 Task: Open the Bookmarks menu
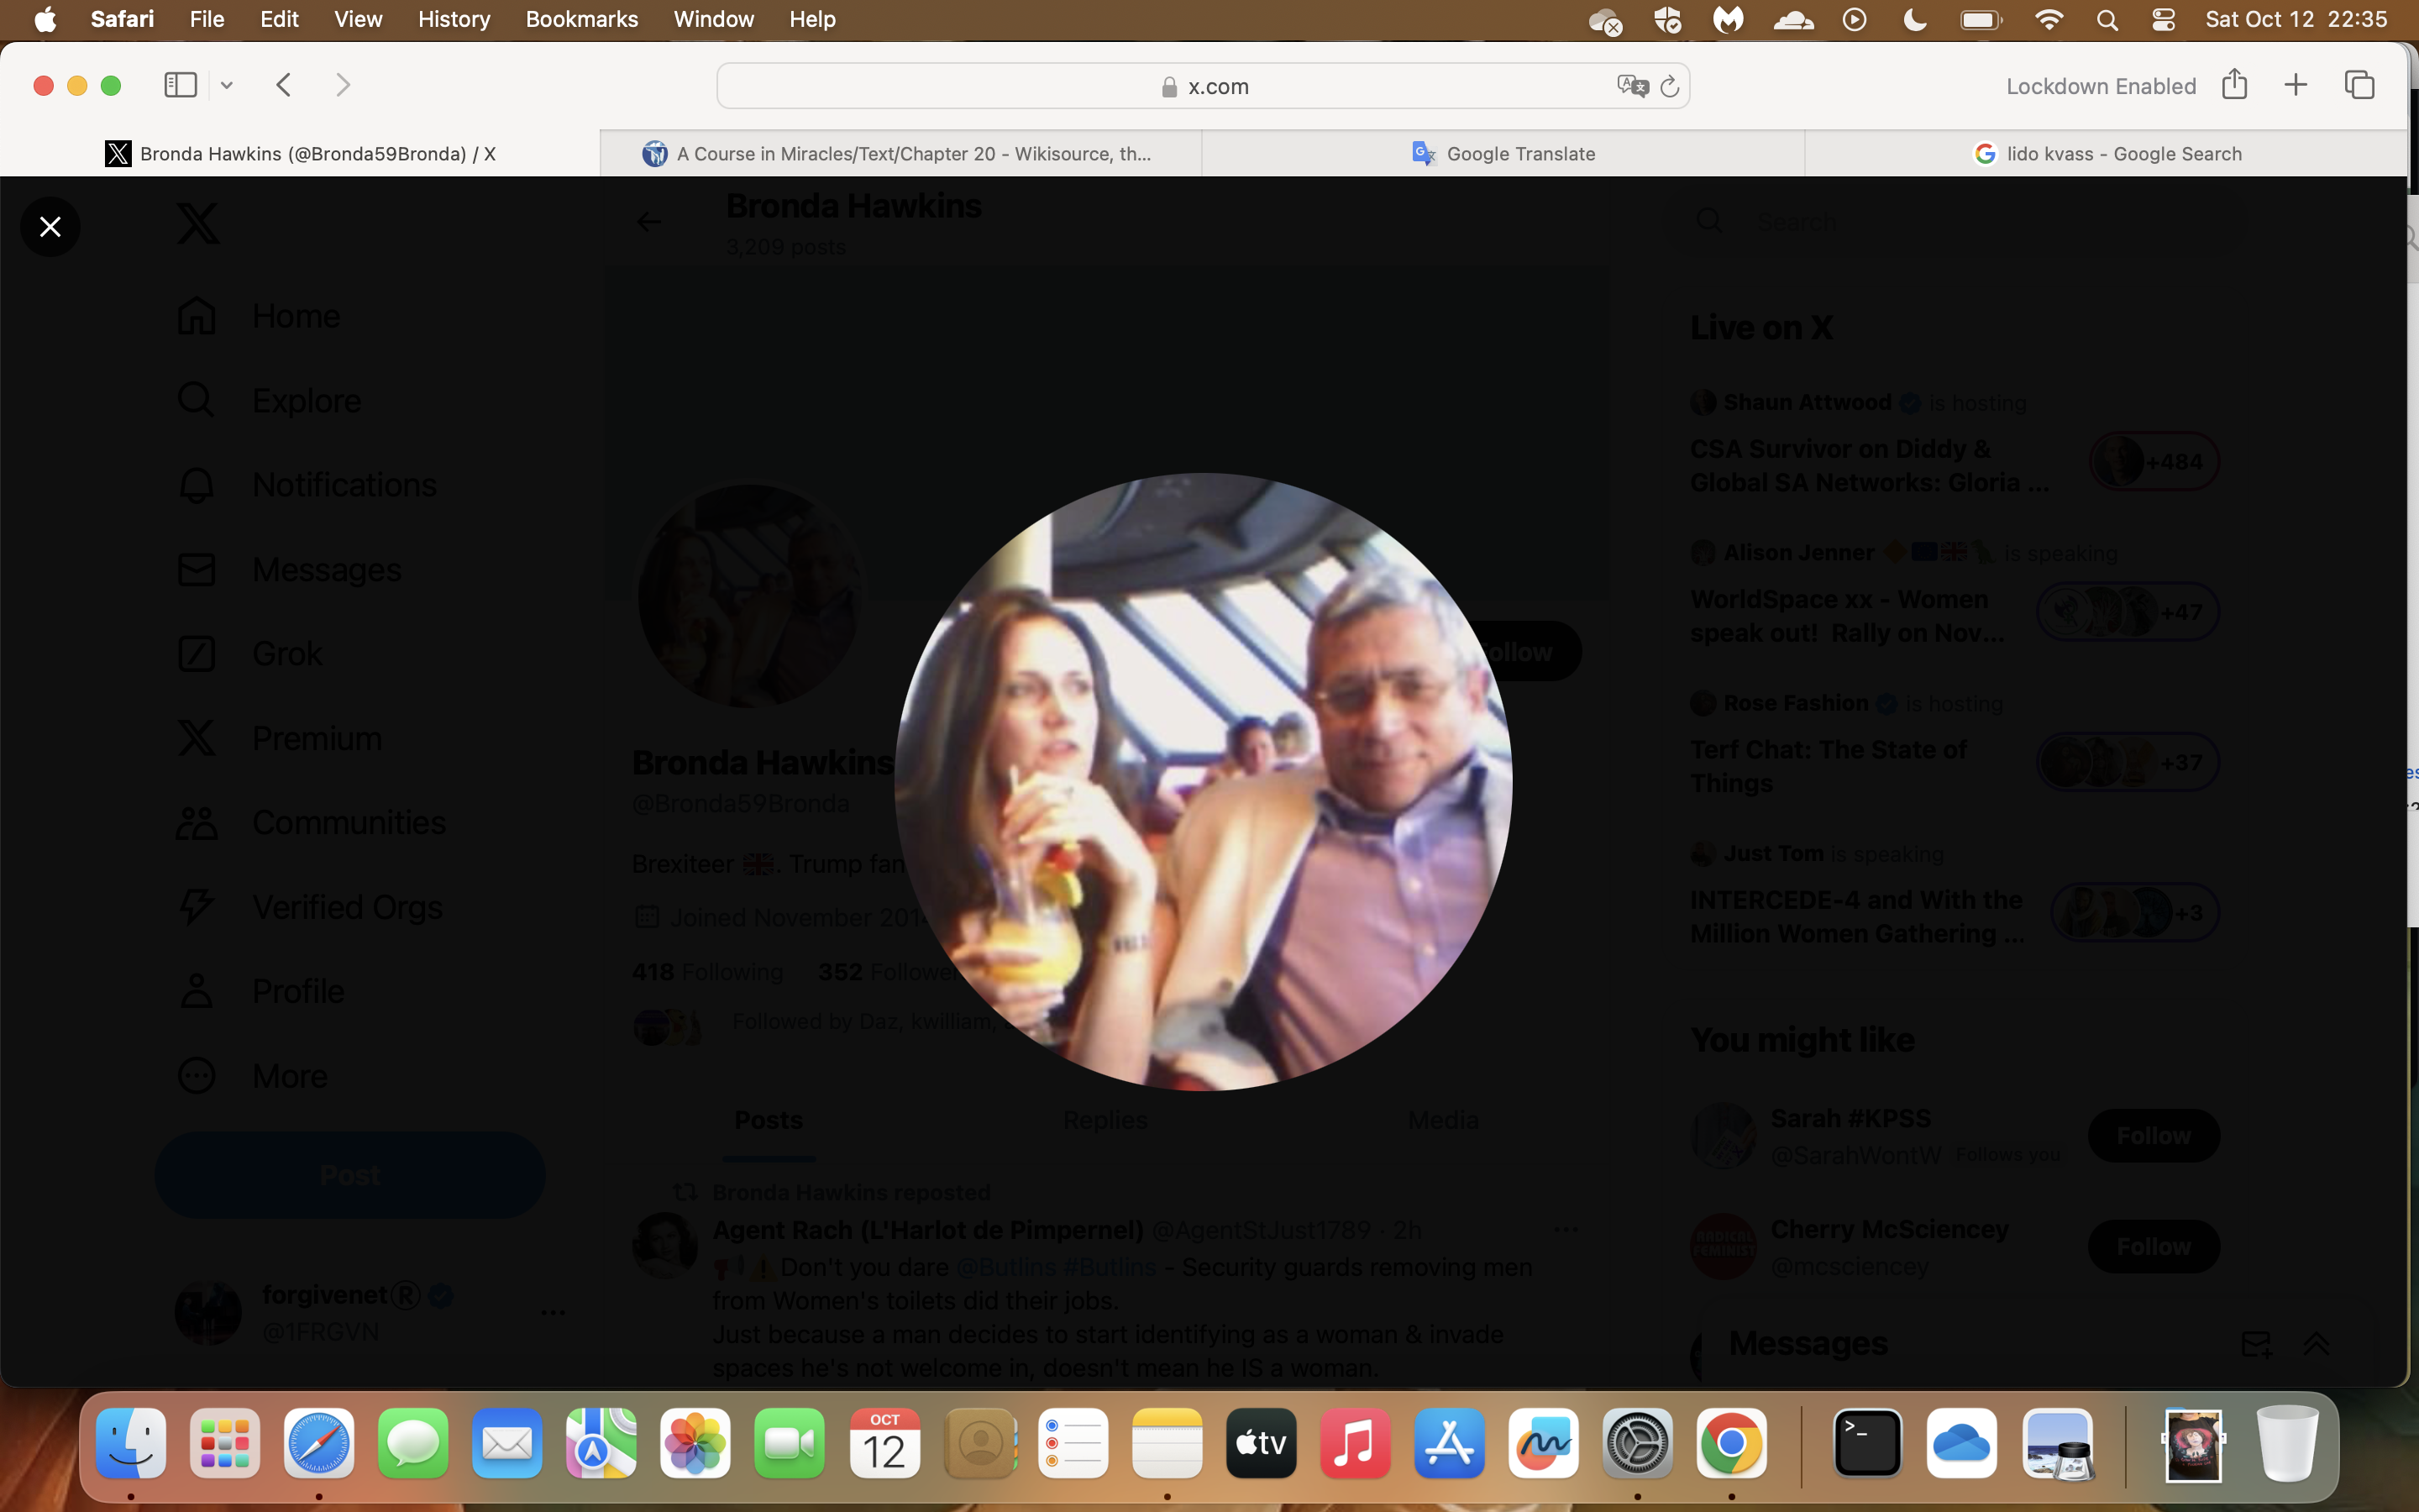click(582, 19)
